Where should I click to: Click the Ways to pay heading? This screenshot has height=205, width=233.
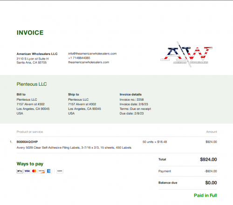click(x=30, y=164)
